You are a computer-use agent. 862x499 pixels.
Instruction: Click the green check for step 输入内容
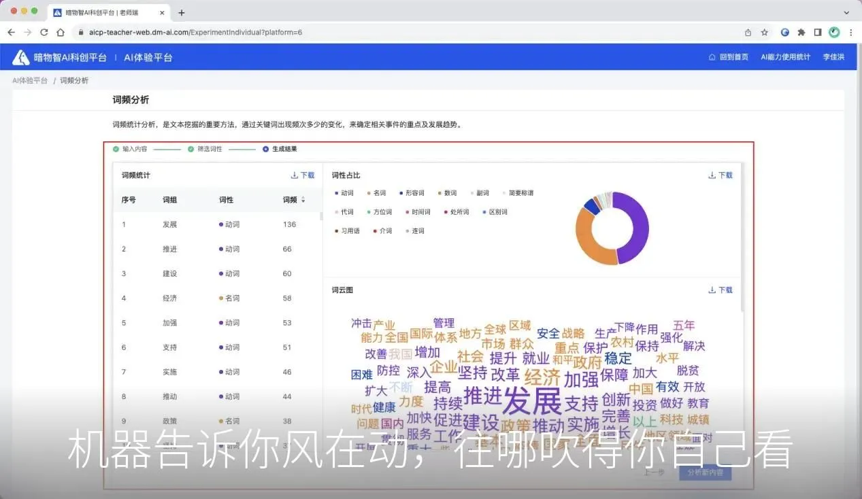[116, 149]
